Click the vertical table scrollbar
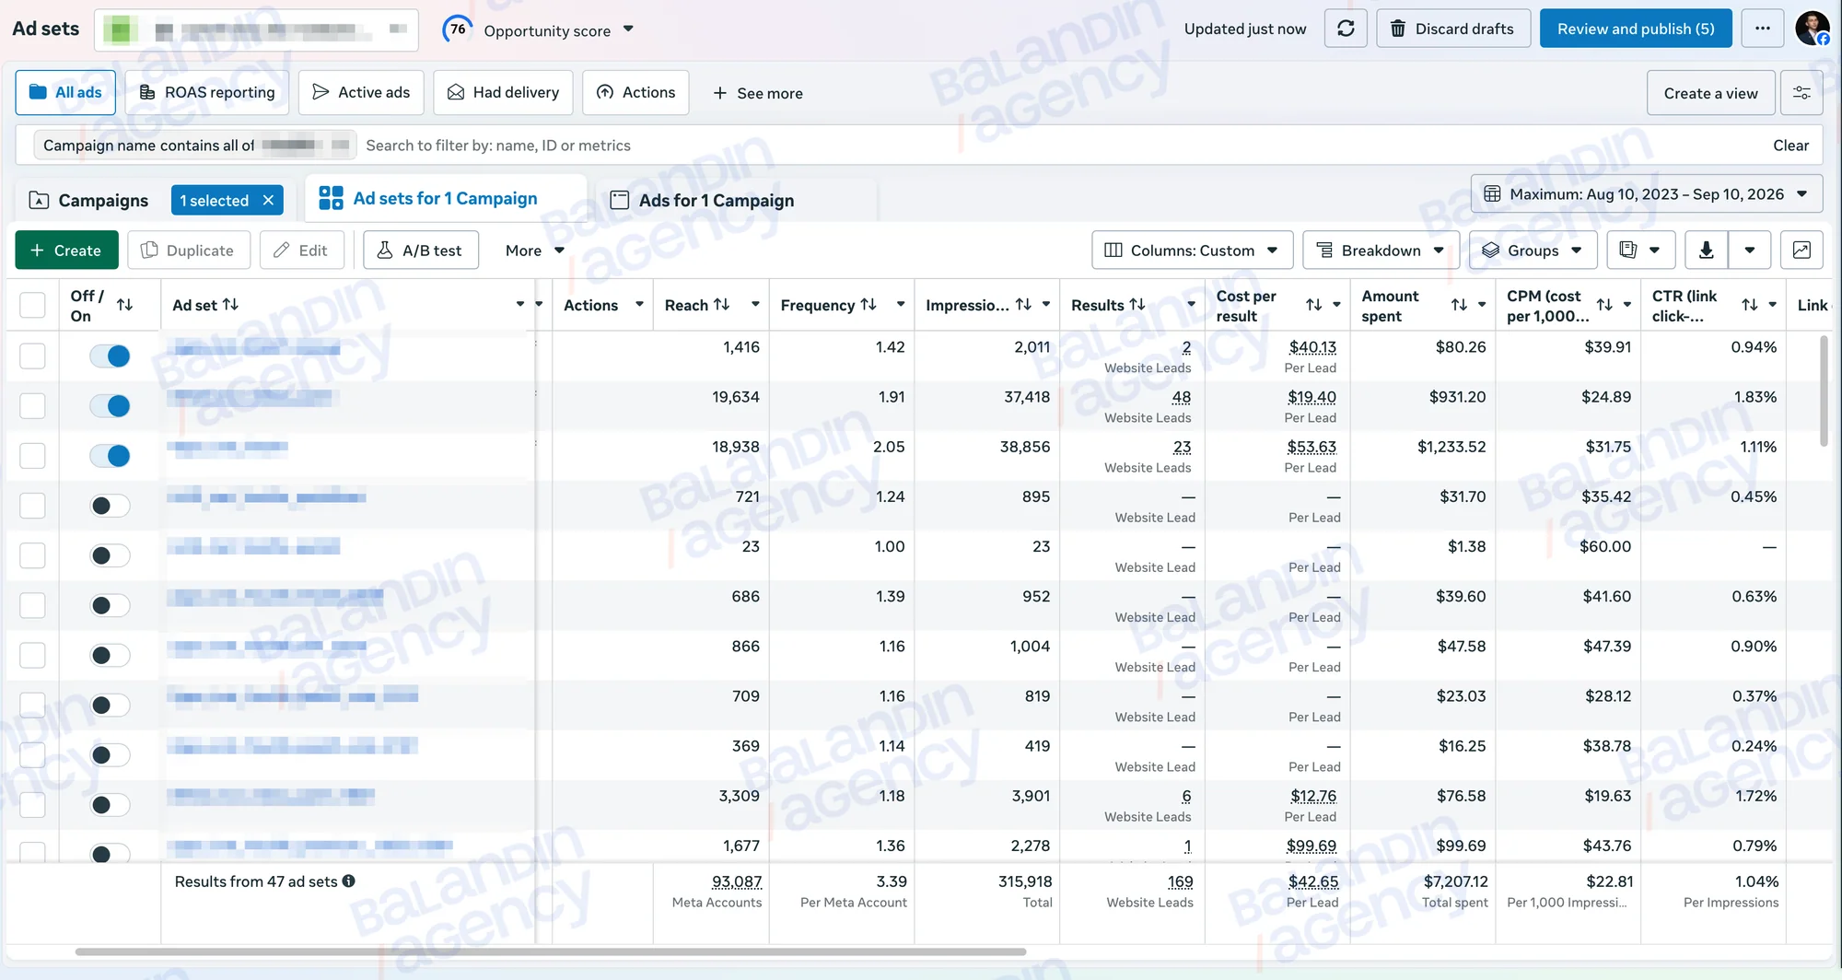This screenshot has height=980, width=1842. tap(1824, 391)
